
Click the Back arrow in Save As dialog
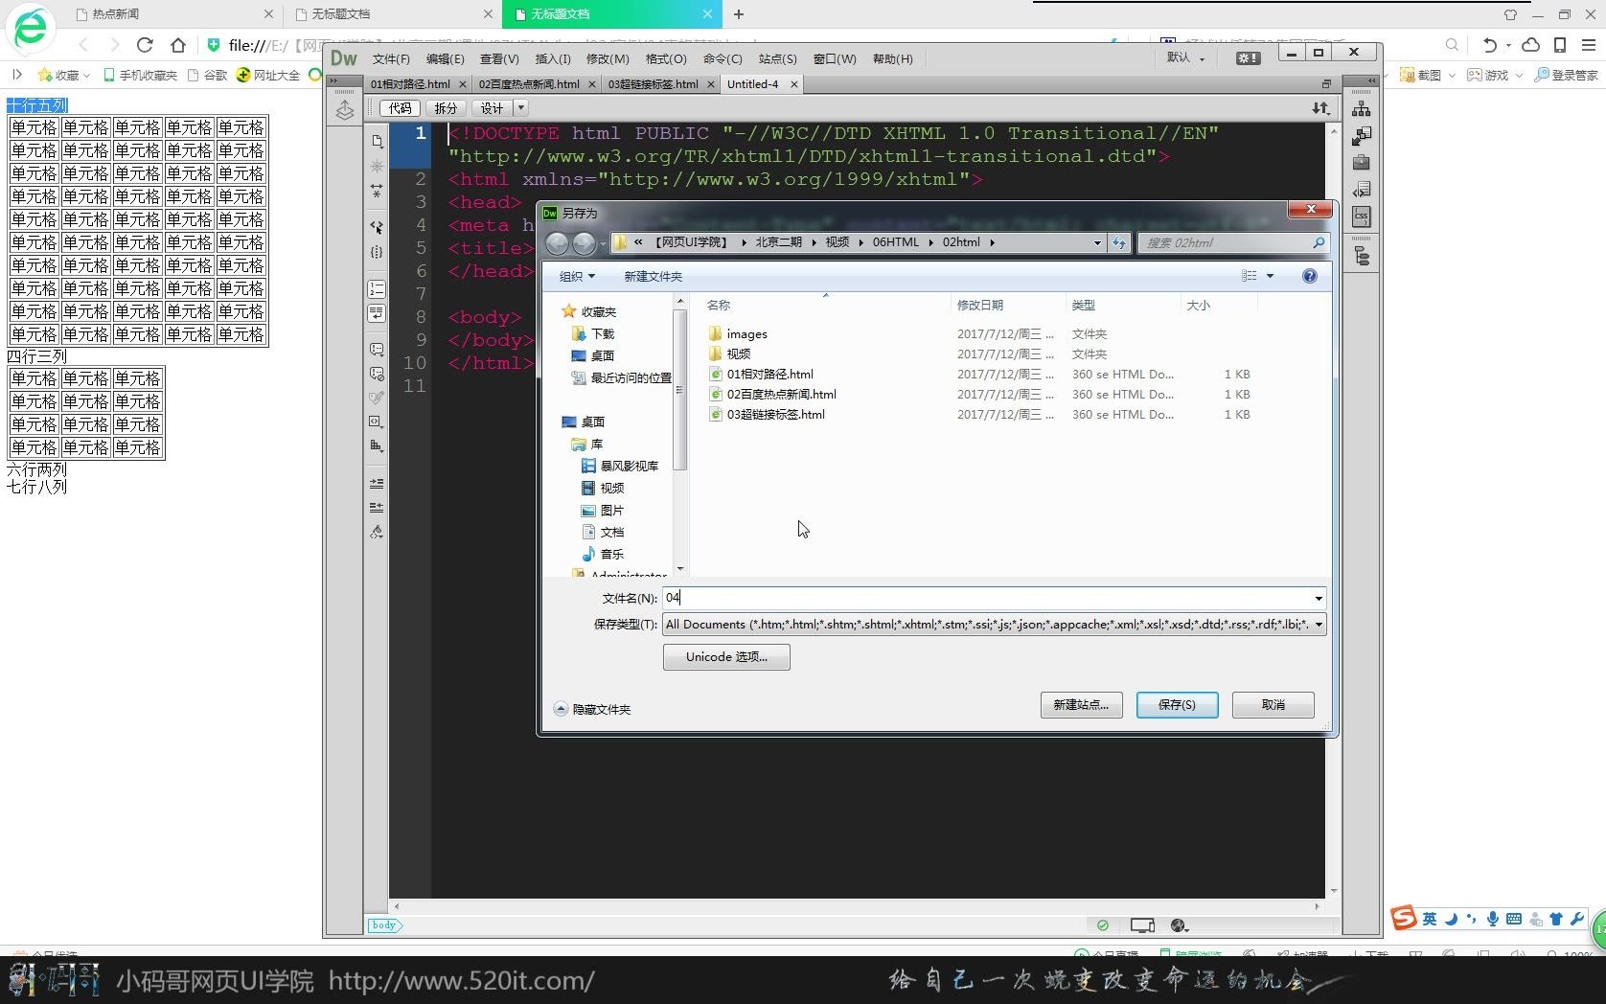[557, 243]
